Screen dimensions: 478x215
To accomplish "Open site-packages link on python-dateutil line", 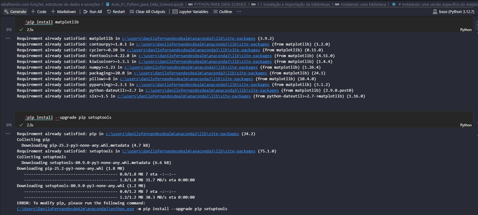I will (x=212, y=90).
